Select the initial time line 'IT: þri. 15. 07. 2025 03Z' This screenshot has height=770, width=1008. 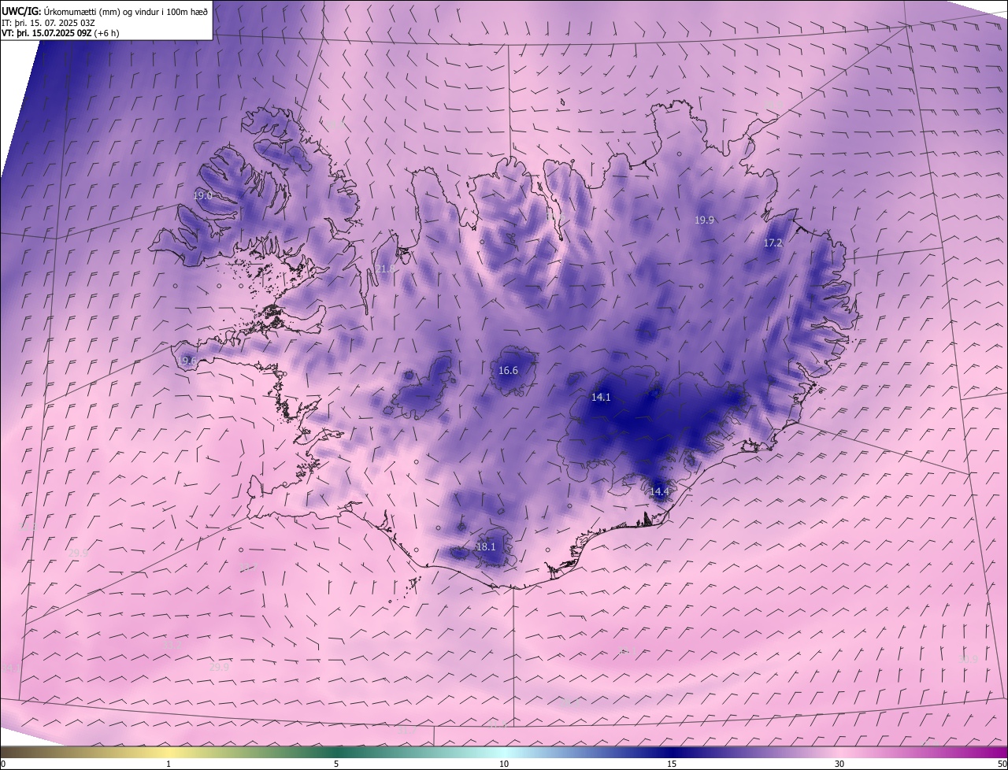[x=49, y=24]
